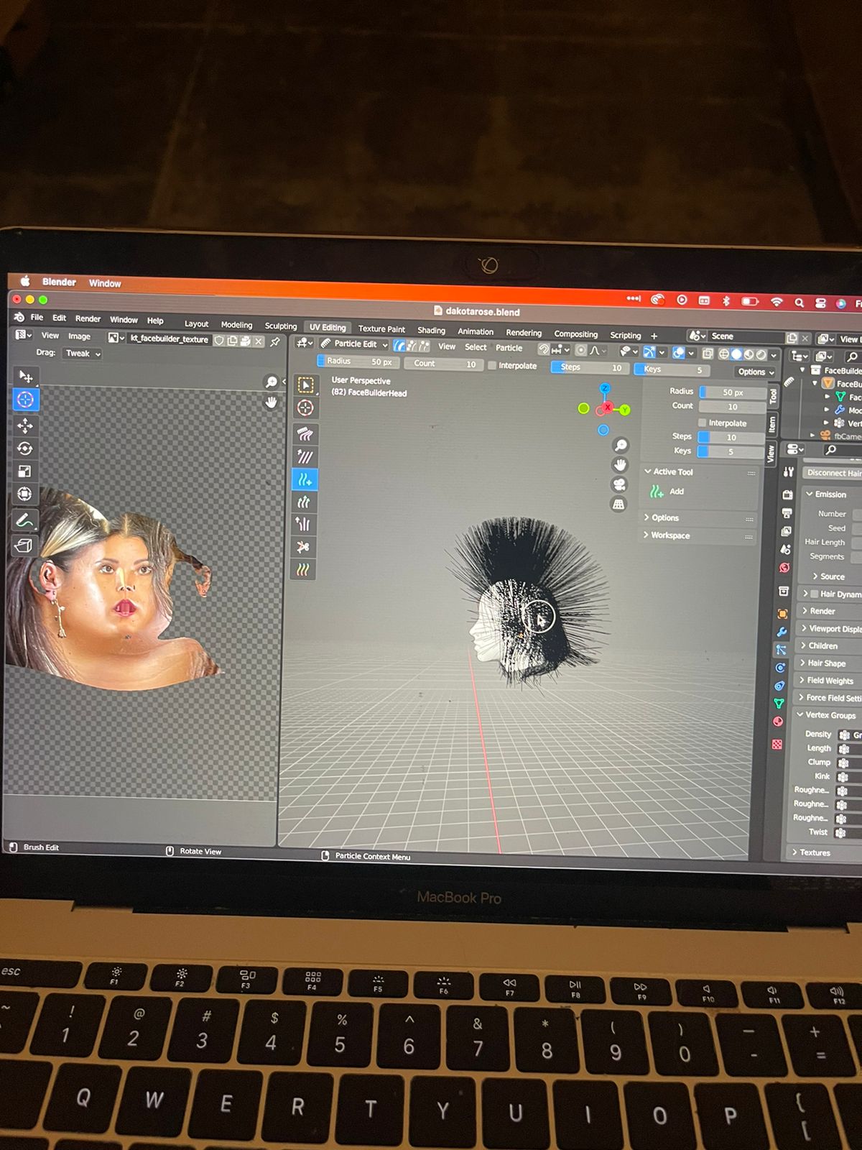Select the particle Length tool
The width and height of the screenshot is (862, 1150).
click(x=304, y=502)
